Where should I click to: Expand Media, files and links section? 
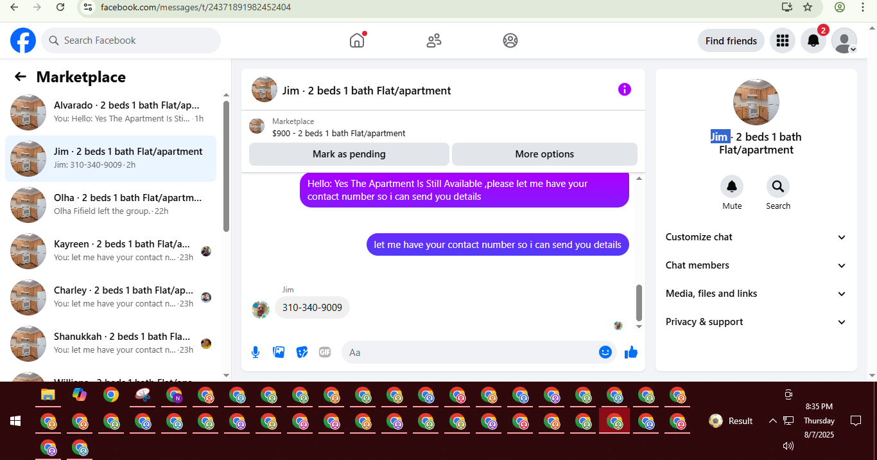click(x=756, y=294)
